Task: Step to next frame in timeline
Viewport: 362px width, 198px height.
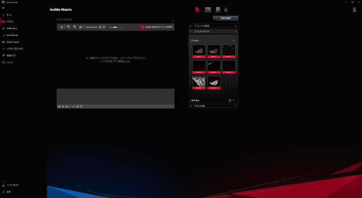Action: [x=67, y=107]
